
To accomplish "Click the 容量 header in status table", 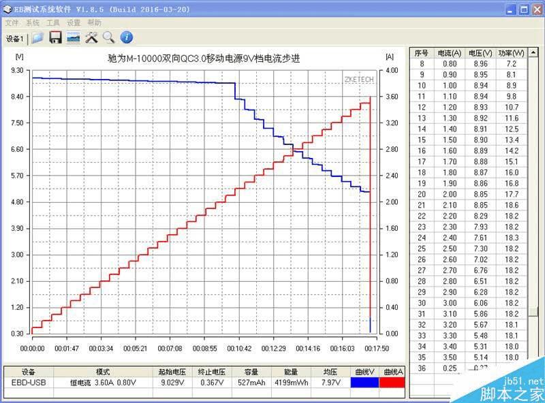I will pyautogui.click(x=251, y=372).
